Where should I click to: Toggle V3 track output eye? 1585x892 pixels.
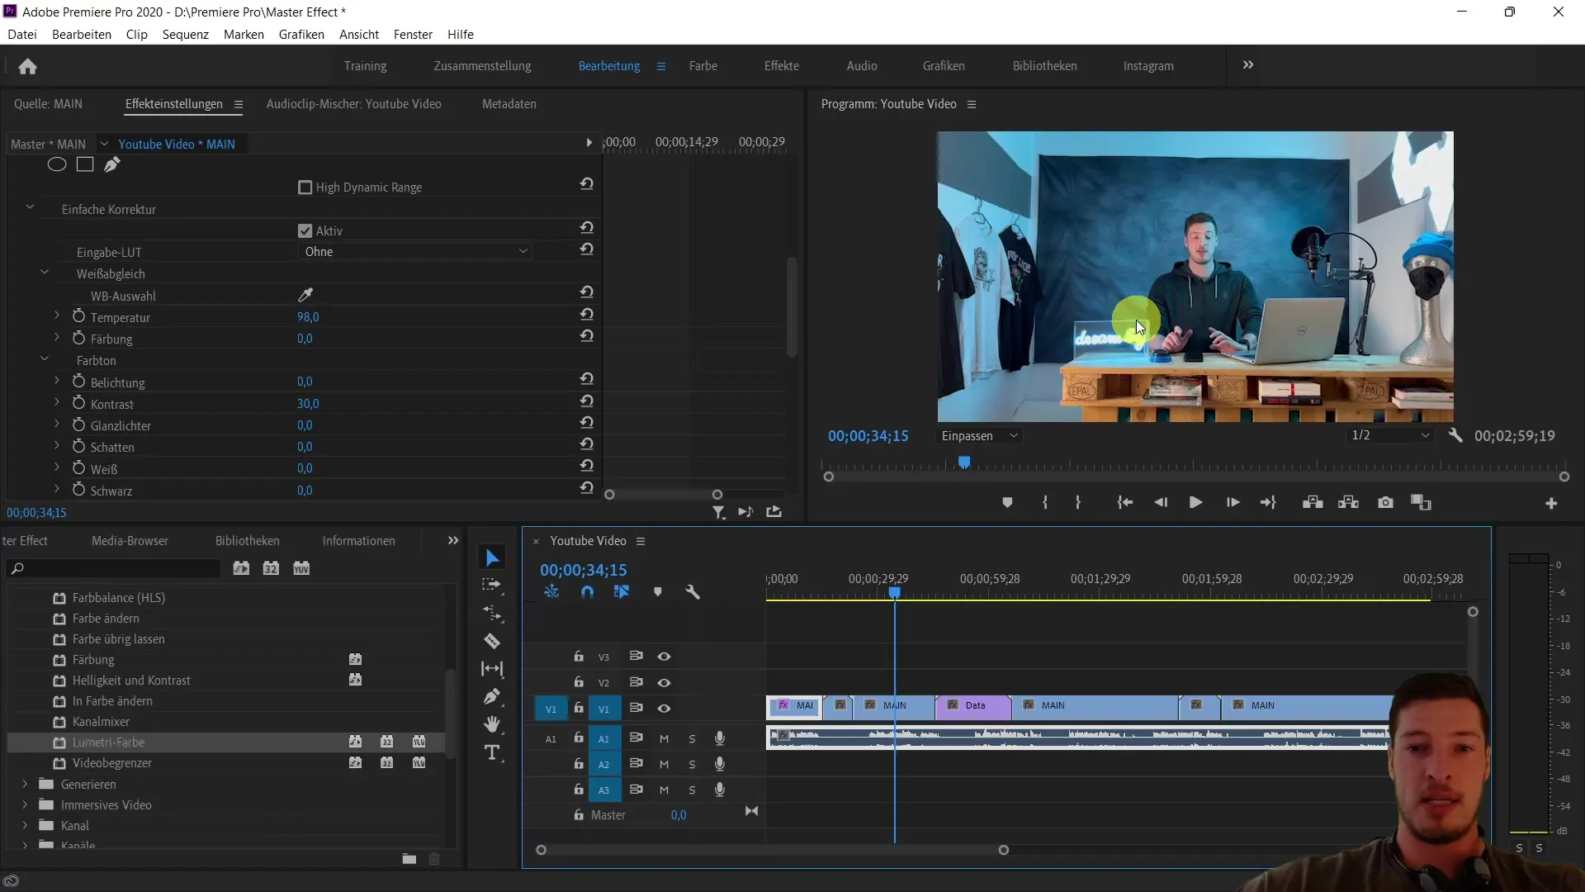(664, 657)
